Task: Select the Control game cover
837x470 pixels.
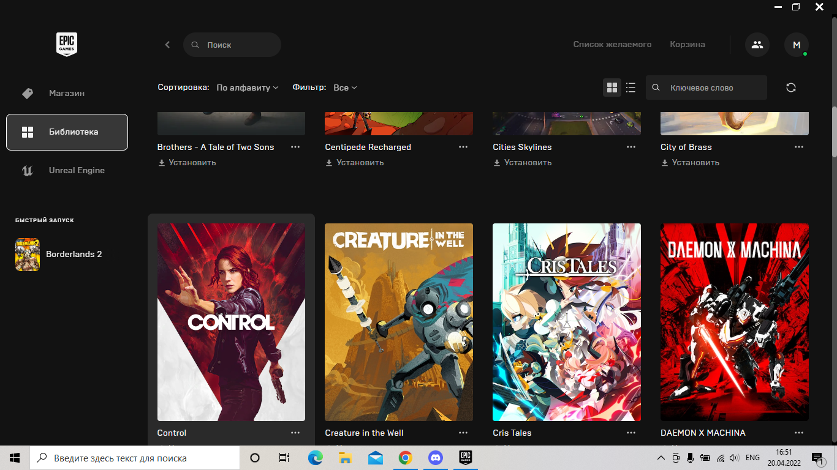Action: (x=231, y=322)
